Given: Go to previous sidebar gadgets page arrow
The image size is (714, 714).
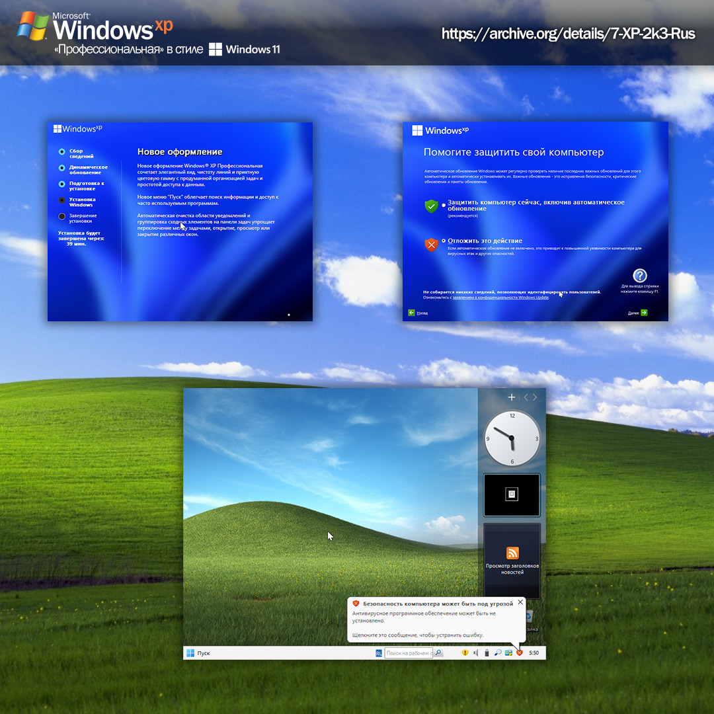Looking at the screenshot, I should (526, 397).
